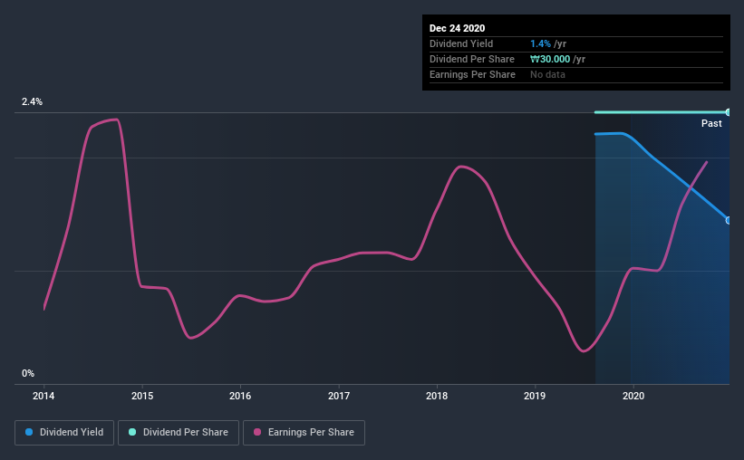Click the teal Dividend Per Share legend dot
This screenshot has height=460, width=744.
[x=132, y=432]
